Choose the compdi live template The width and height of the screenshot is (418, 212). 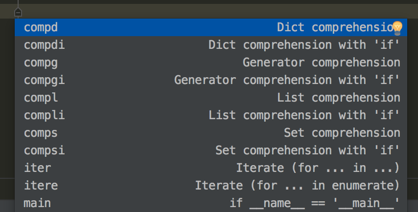(44, 45)
